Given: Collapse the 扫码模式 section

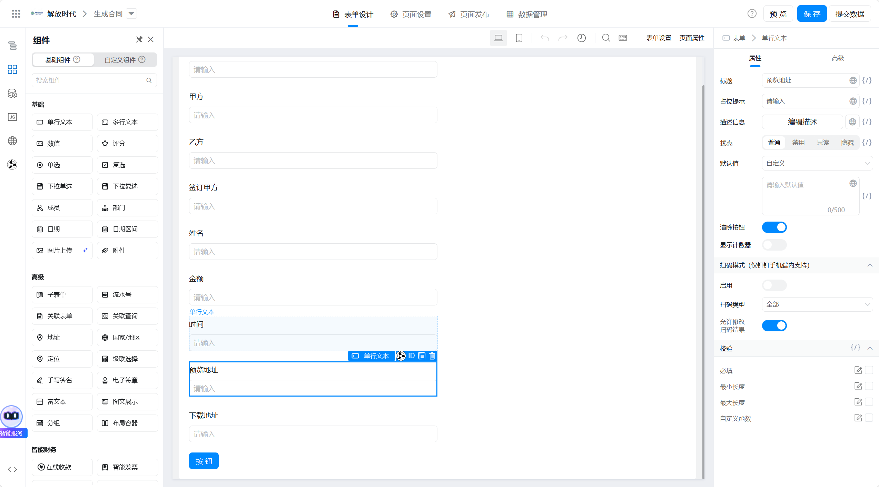Looking at the screenshot, I should [870, 265].
